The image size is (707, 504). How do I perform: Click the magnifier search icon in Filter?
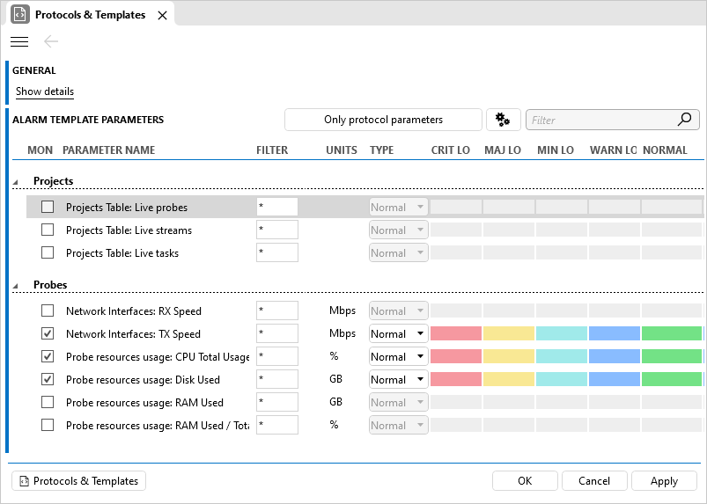point(685,120)
